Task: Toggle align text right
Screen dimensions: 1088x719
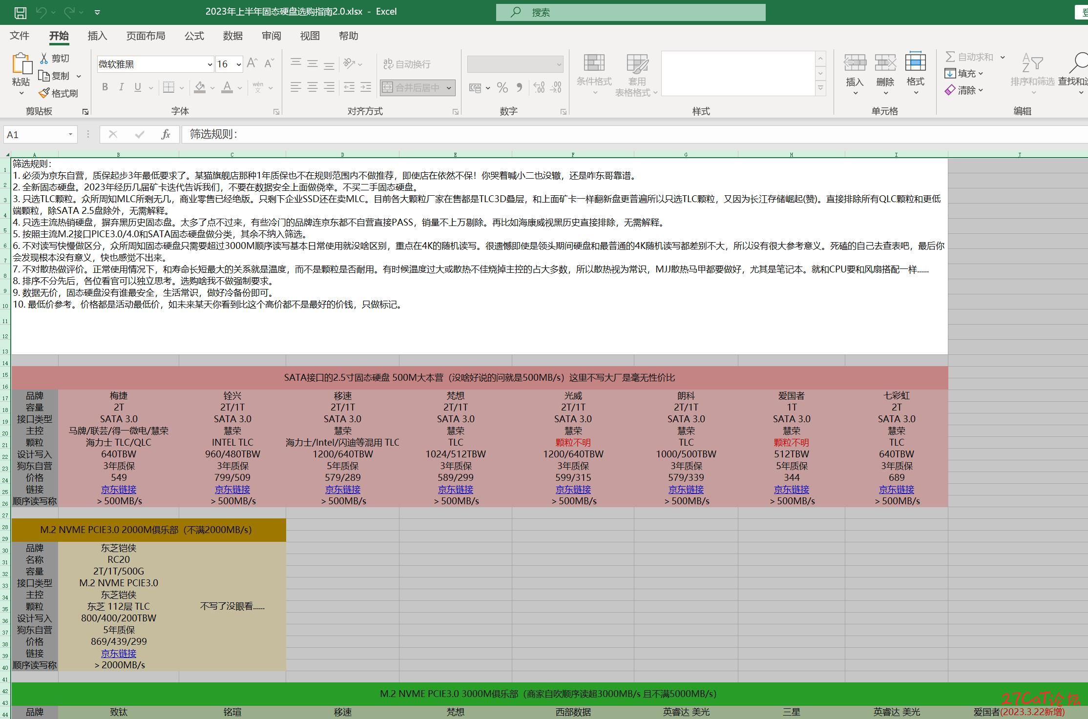Action: 329,87
